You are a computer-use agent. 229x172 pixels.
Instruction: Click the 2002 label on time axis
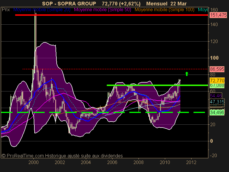[60, 162]
